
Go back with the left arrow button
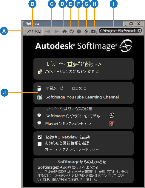click(47, 32)
